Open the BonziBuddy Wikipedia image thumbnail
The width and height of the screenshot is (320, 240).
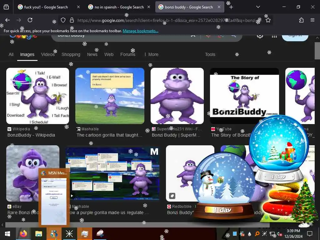(37, 96)
